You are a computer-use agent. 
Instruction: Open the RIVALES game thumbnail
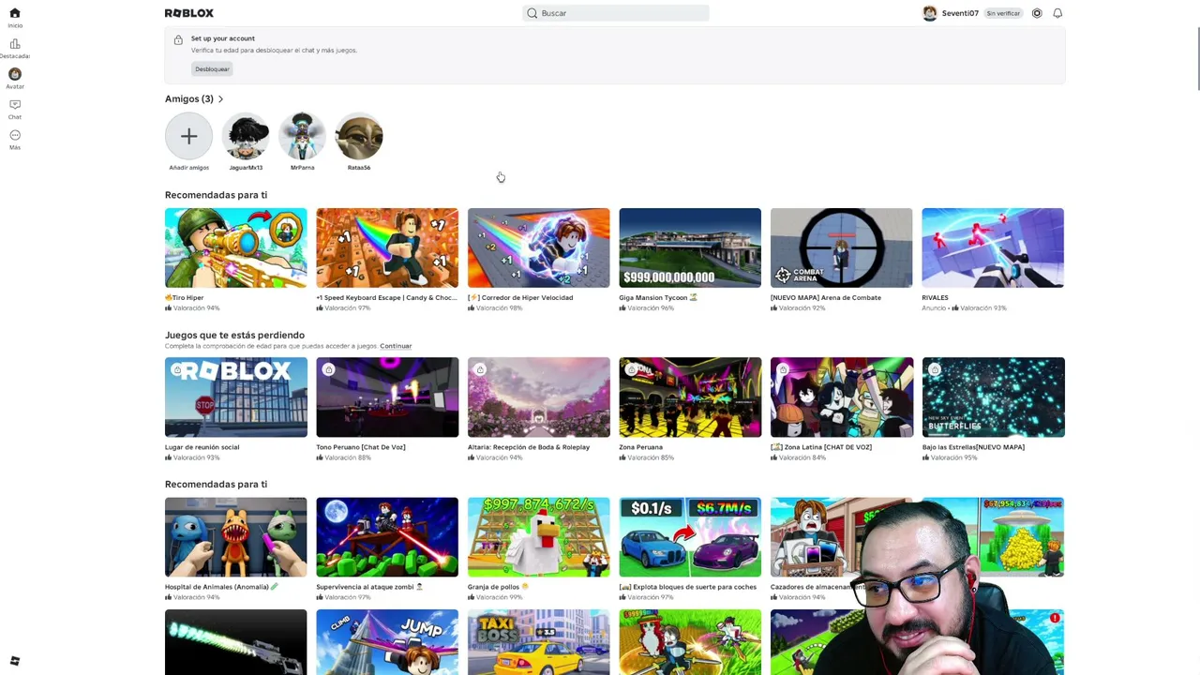coord(993,247)
